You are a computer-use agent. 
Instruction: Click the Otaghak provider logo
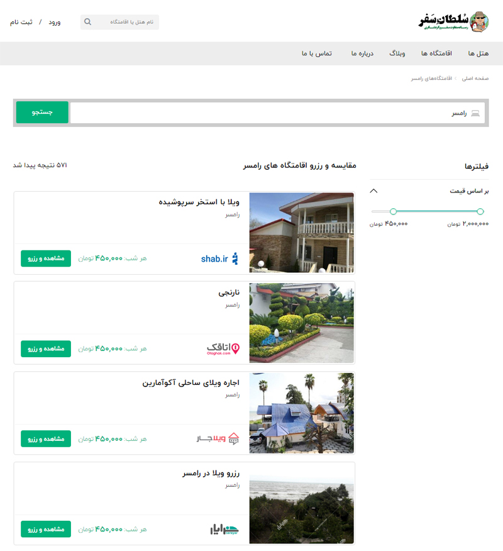coord(223,348)
